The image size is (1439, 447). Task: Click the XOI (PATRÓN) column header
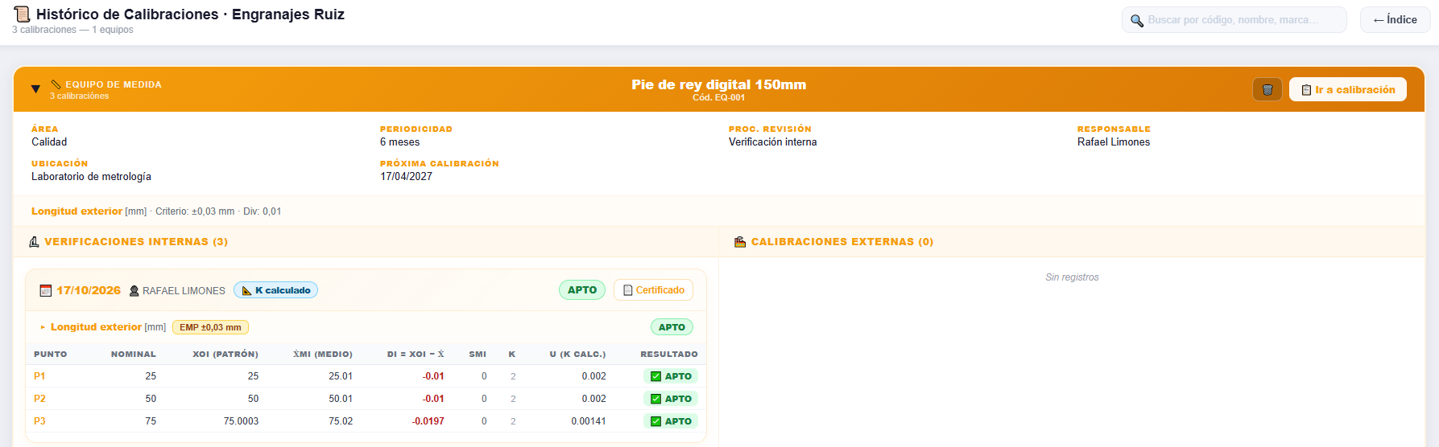pos(225,354)
